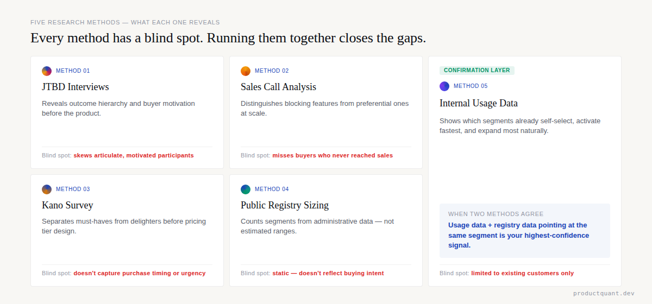The image size is (652, 304).
Task: Click the Method 03 gradient circle icon
Action: pos(47,189)
